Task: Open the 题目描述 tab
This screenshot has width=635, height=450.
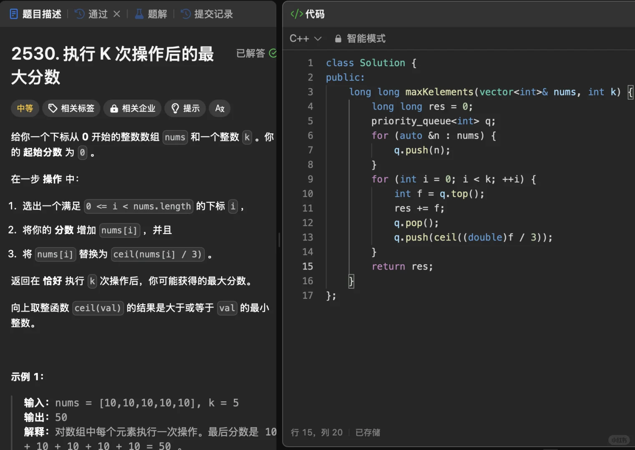Action: pos(35,14)
